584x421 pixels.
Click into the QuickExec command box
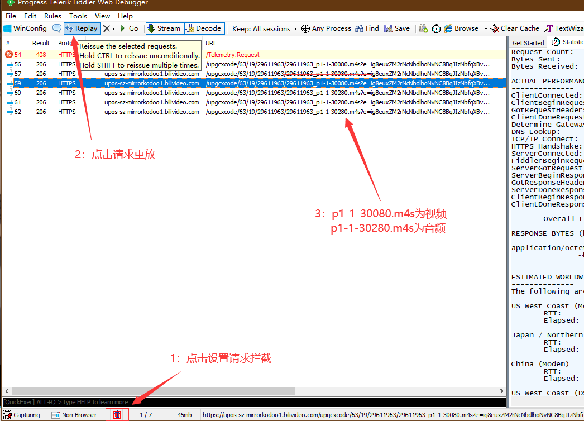pyautogui.click(x=255, y=403)
